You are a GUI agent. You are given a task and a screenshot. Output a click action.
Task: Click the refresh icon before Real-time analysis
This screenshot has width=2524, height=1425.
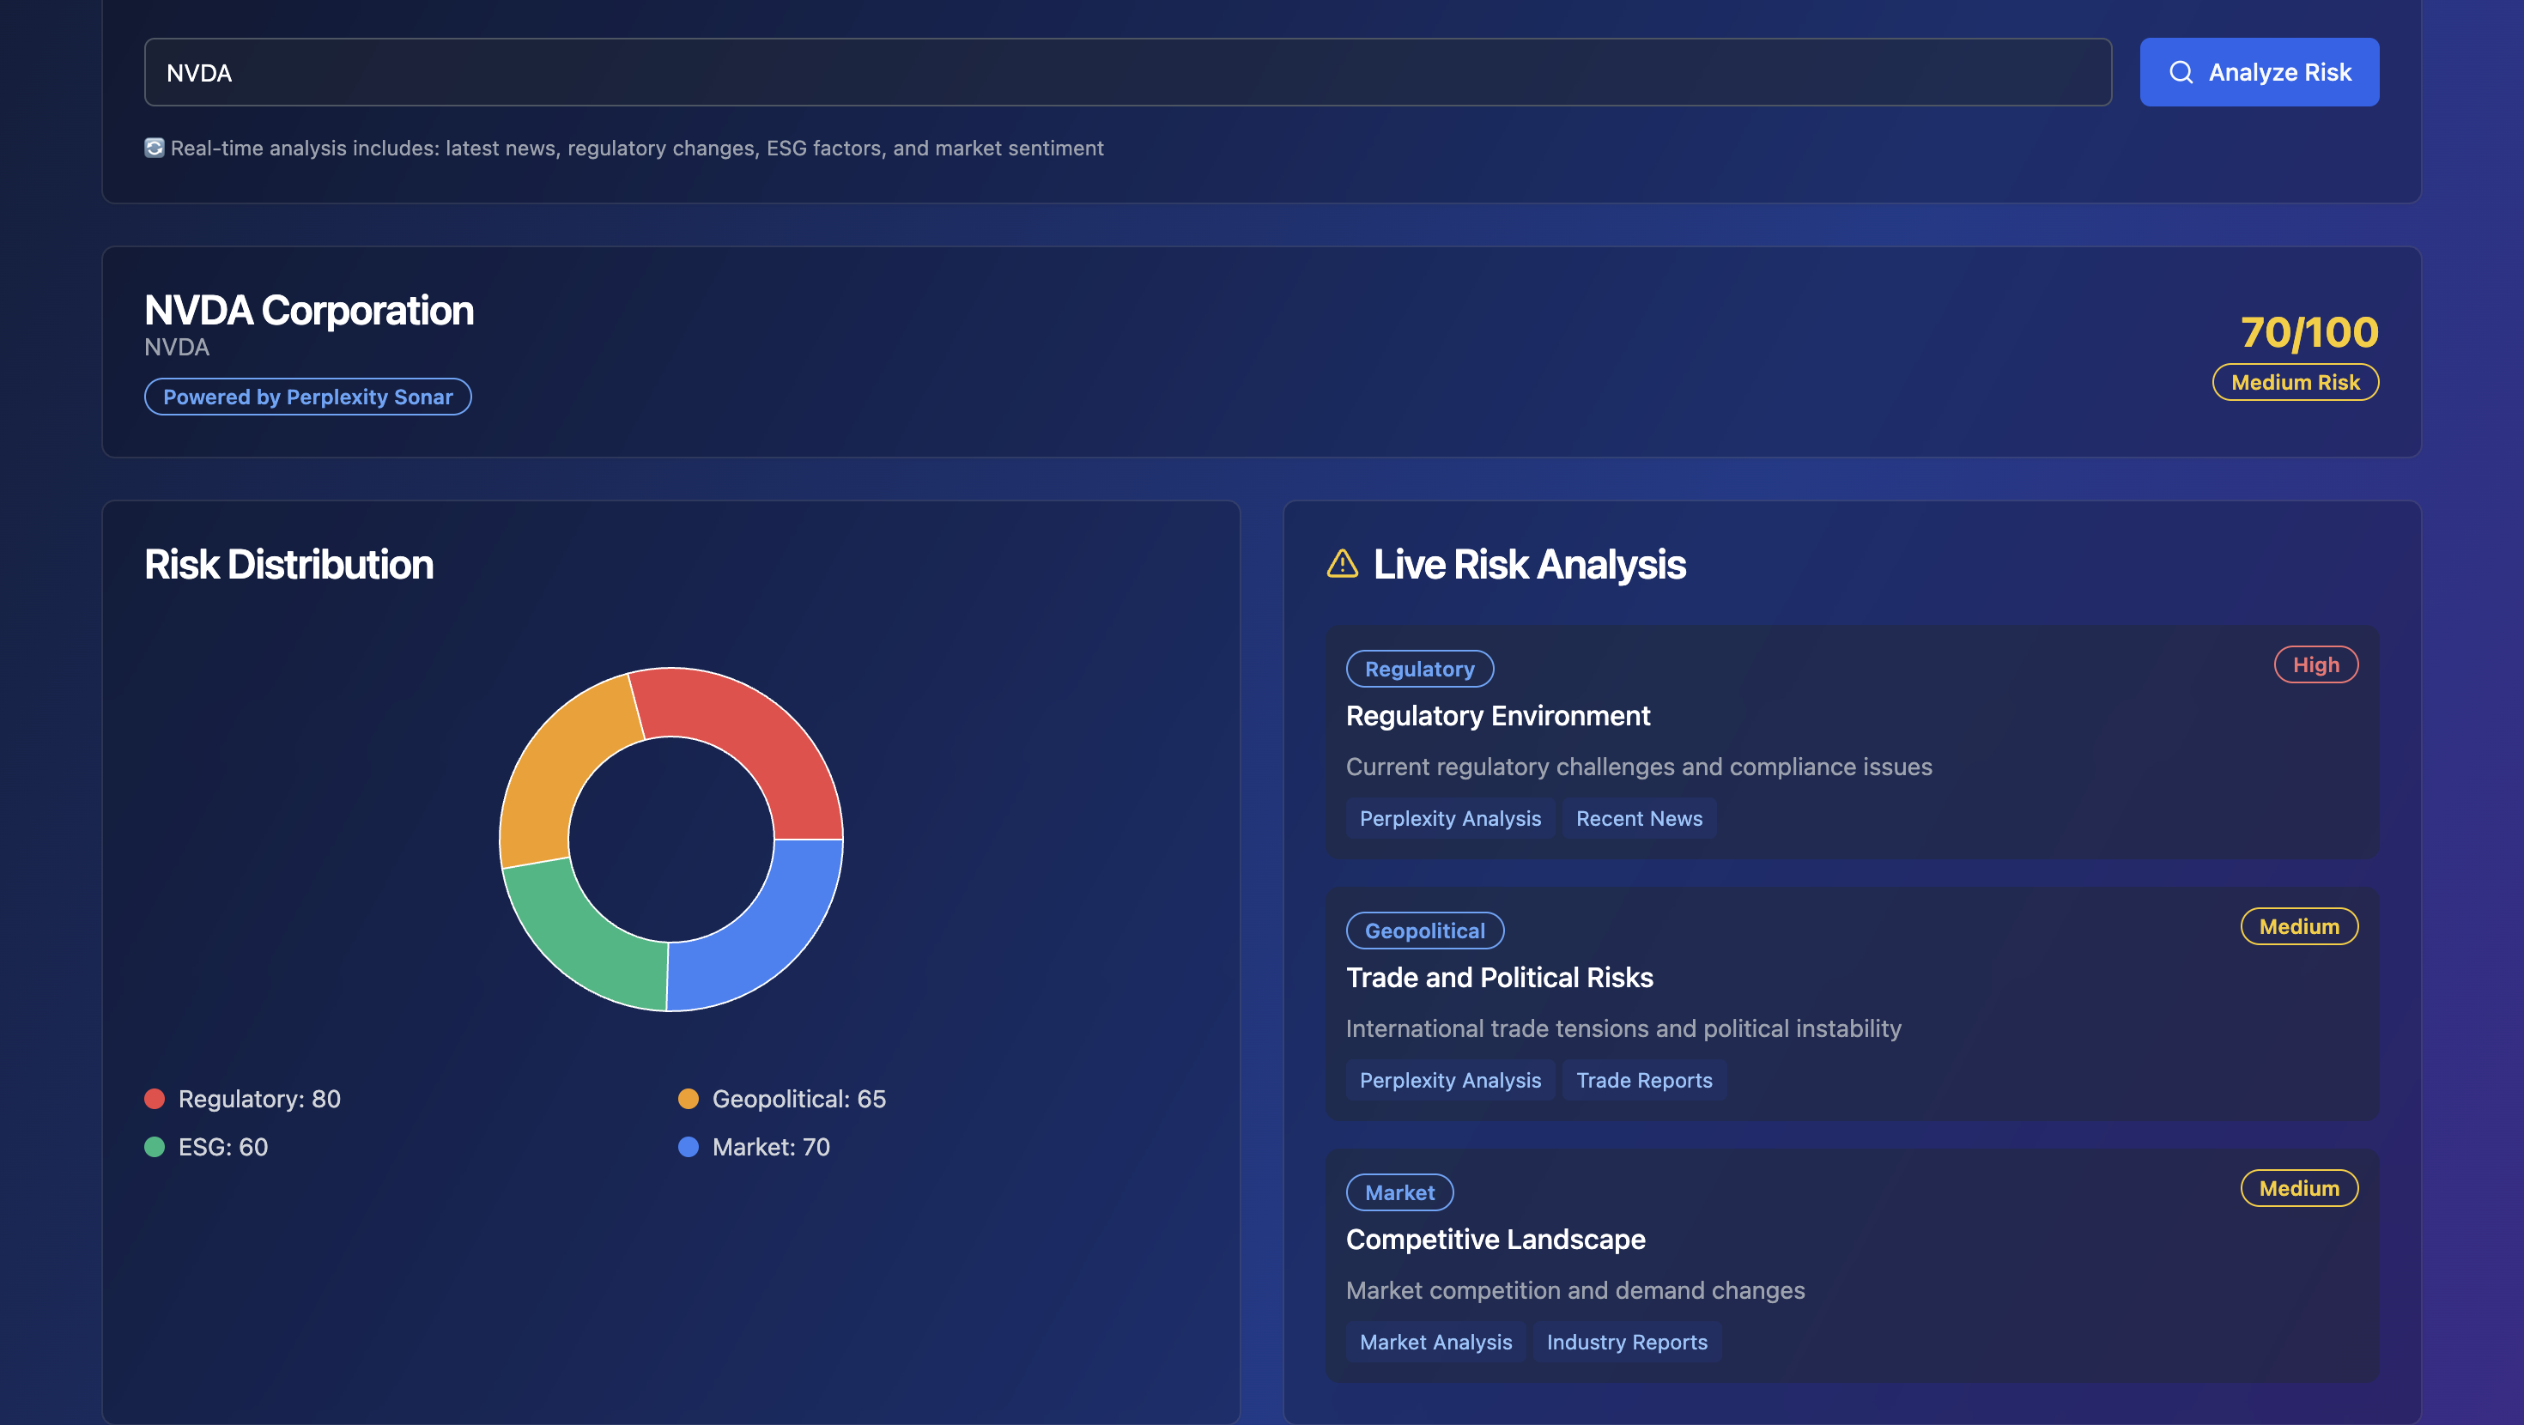pyautogui.click(x=154, y=148)
